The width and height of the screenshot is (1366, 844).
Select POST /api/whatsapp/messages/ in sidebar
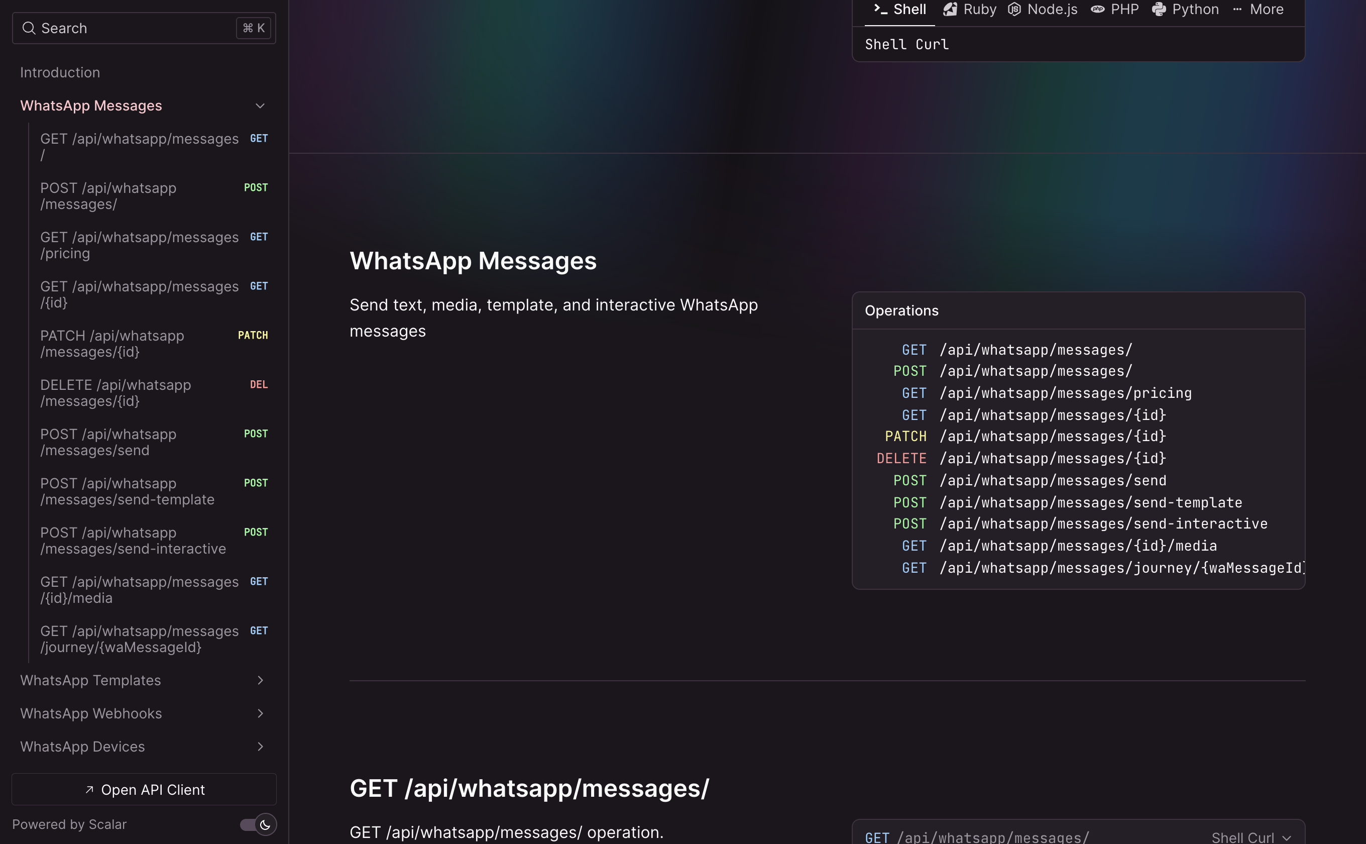[154, 196]
